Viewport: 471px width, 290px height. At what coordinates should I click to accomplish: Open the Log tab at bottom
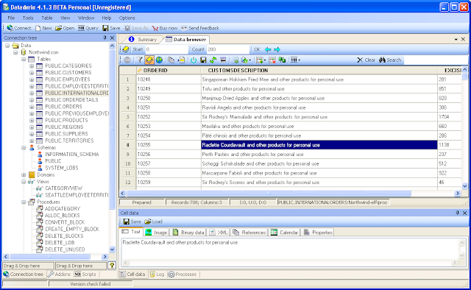point(157,274)
